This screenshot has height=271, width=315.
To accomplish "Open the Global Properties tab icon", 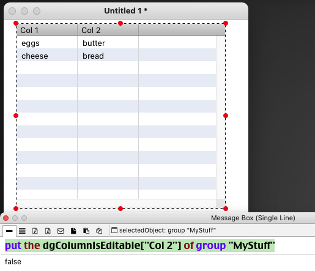I will click(x=35, y=231).
